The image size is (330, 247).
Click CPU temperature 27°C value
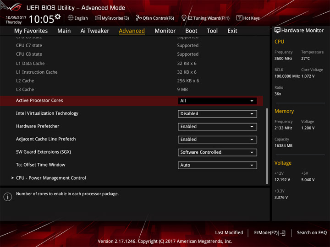(305, 59)
